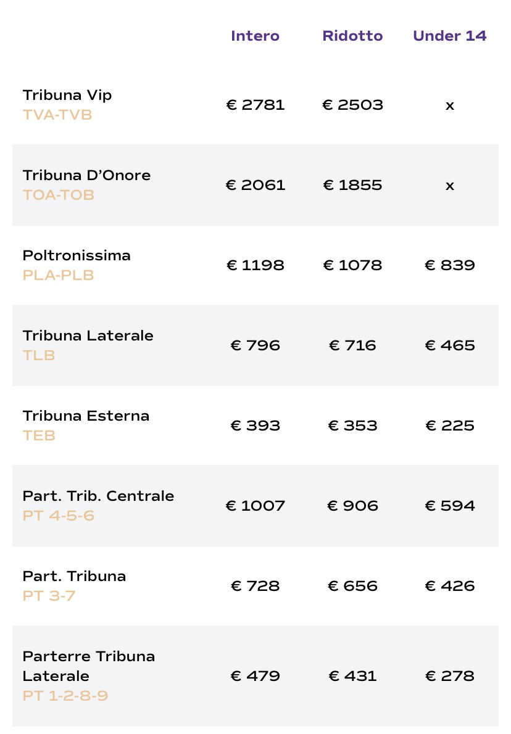Click the Intero column header
Image resolution: width=511 pixels, height=734 pixels.
(x=255, y=36)
